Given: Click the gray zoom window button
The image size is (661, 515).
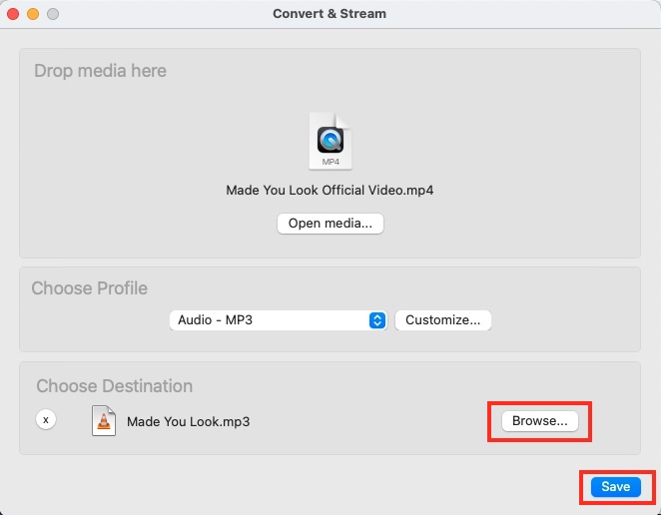Looking at the screenshot, I should pos(53,14).
